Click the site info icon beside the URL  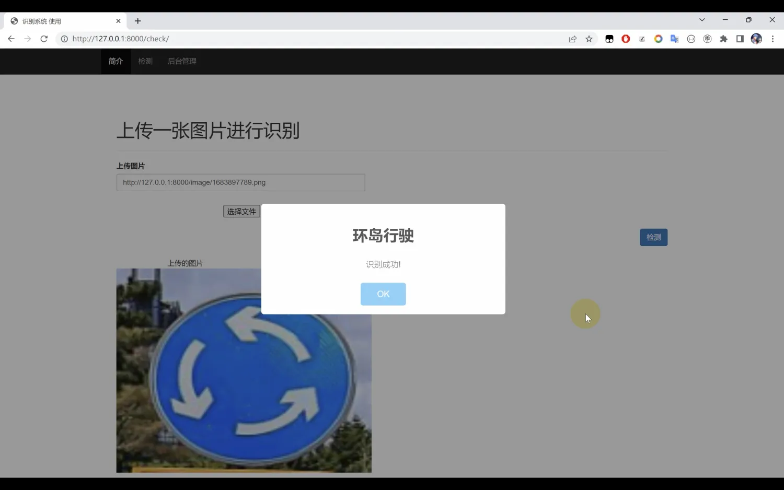[63, 39]
